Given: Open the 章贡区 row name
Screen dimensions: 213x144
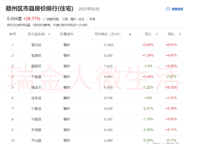Looking at the screenshot, I should (36, 45).
